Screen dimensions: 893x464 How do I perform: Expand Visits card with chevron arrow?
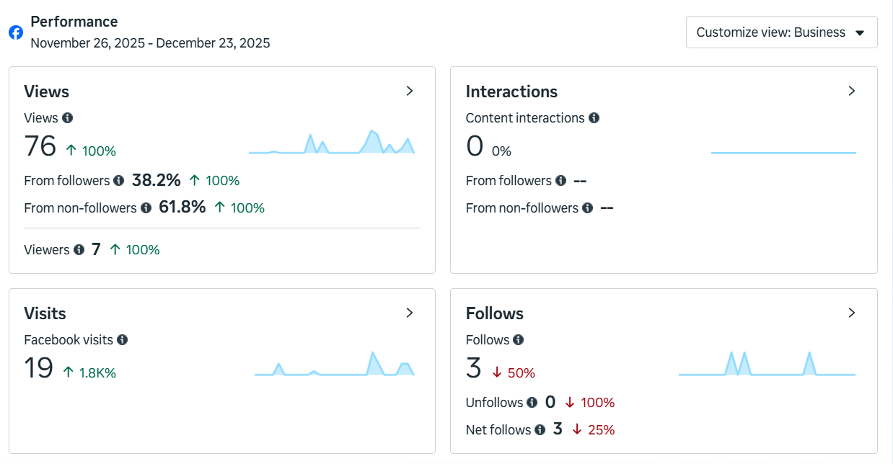point(410,313)
